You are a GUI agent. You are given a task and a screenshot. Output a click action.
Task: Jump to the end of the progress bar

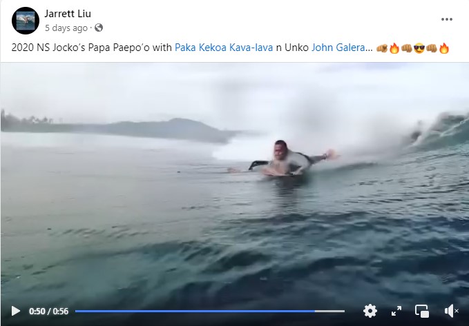(x=343, y=311)
